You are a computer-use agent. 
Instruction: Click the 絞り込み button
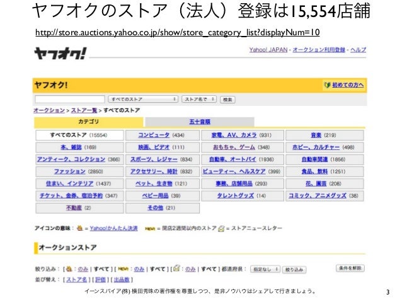click(x=294, y=270)
